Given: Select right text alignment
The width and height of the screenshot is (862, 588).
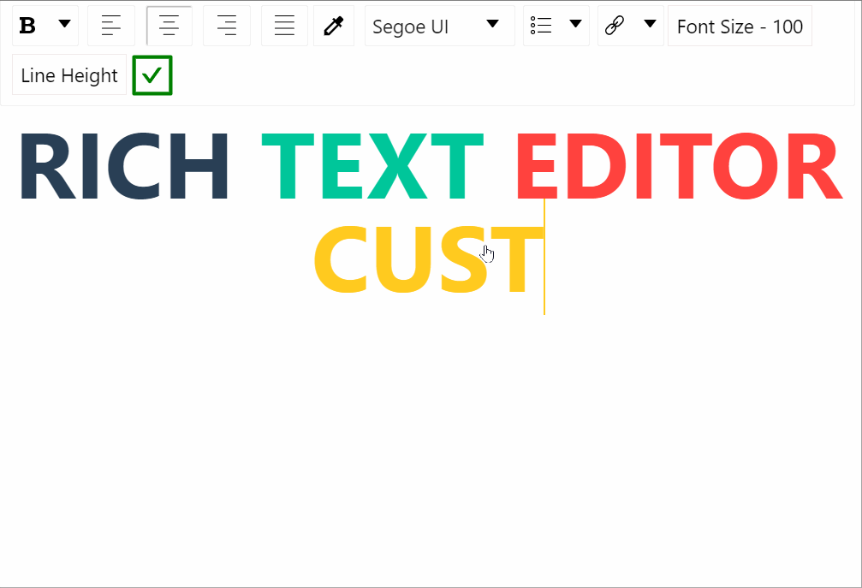Looking at the screenshot, I should pos(226,26).
